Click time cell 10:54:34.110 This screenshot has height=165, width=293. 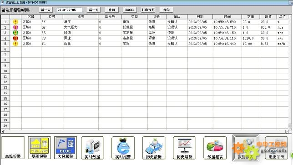pyautogui.click(x=227, y=38)
